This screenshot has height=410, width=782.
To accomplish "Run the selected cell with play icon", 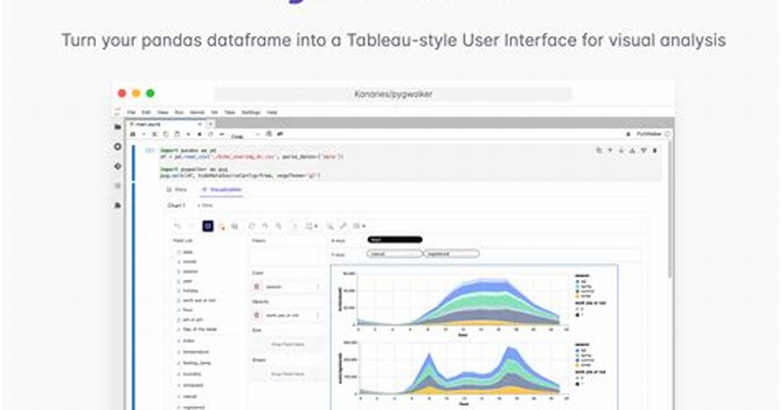I will (x=188, y=134).
